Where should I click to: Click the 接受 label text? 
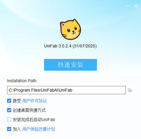point(17,101)
